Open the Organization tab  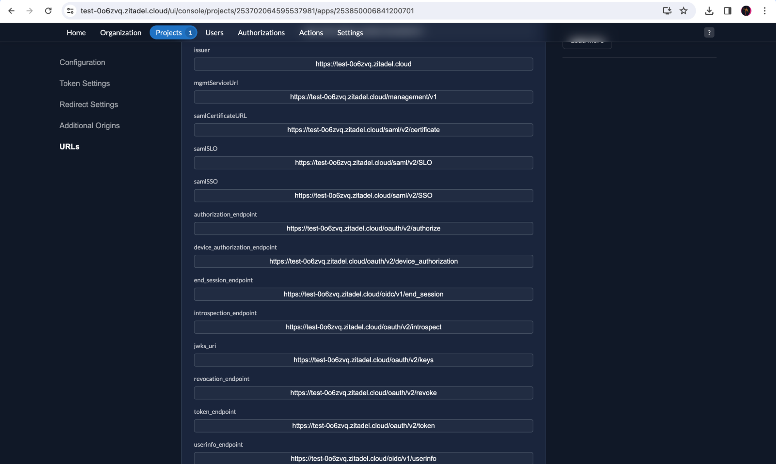[x=120, y=33]
